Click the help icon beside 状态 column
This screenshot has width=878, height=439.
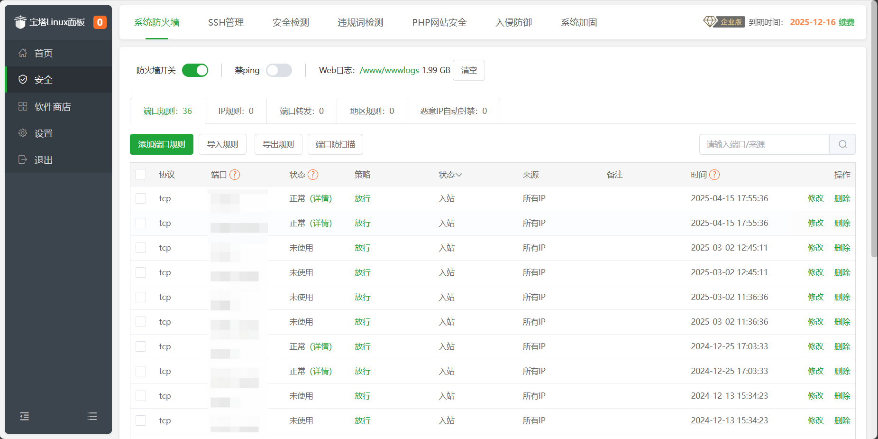tap(313, 175)
